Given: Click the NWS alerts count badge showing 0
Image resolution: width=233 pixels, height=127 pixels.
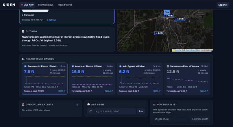Looking at the screenshot, I should click(77, 105).
